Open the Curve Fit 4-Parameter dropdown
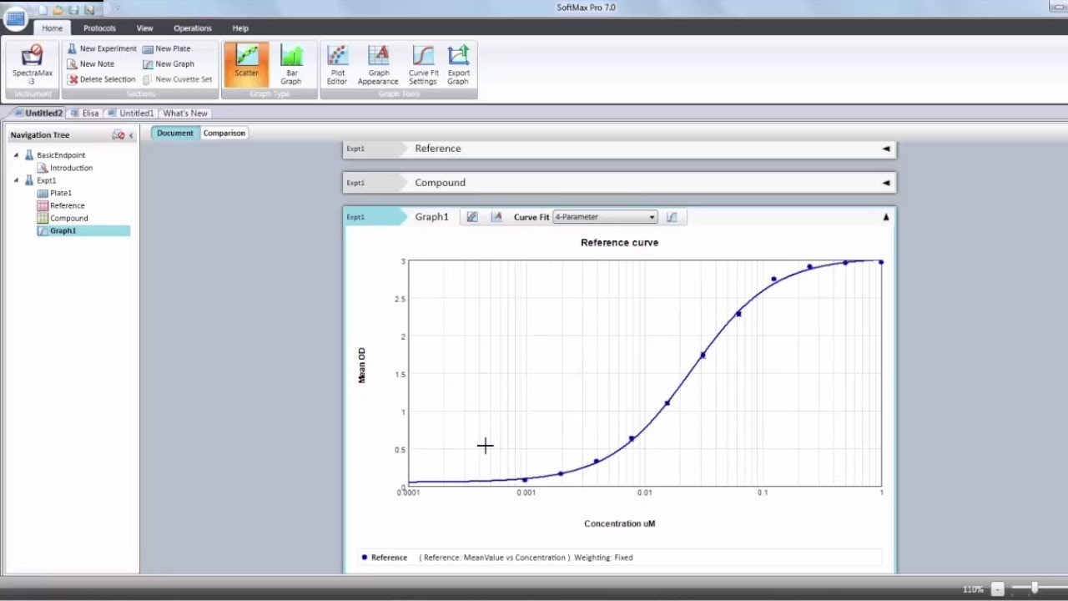Image resolution: width=1068 pixels, height=601 pixels. [x=605, y=217]
